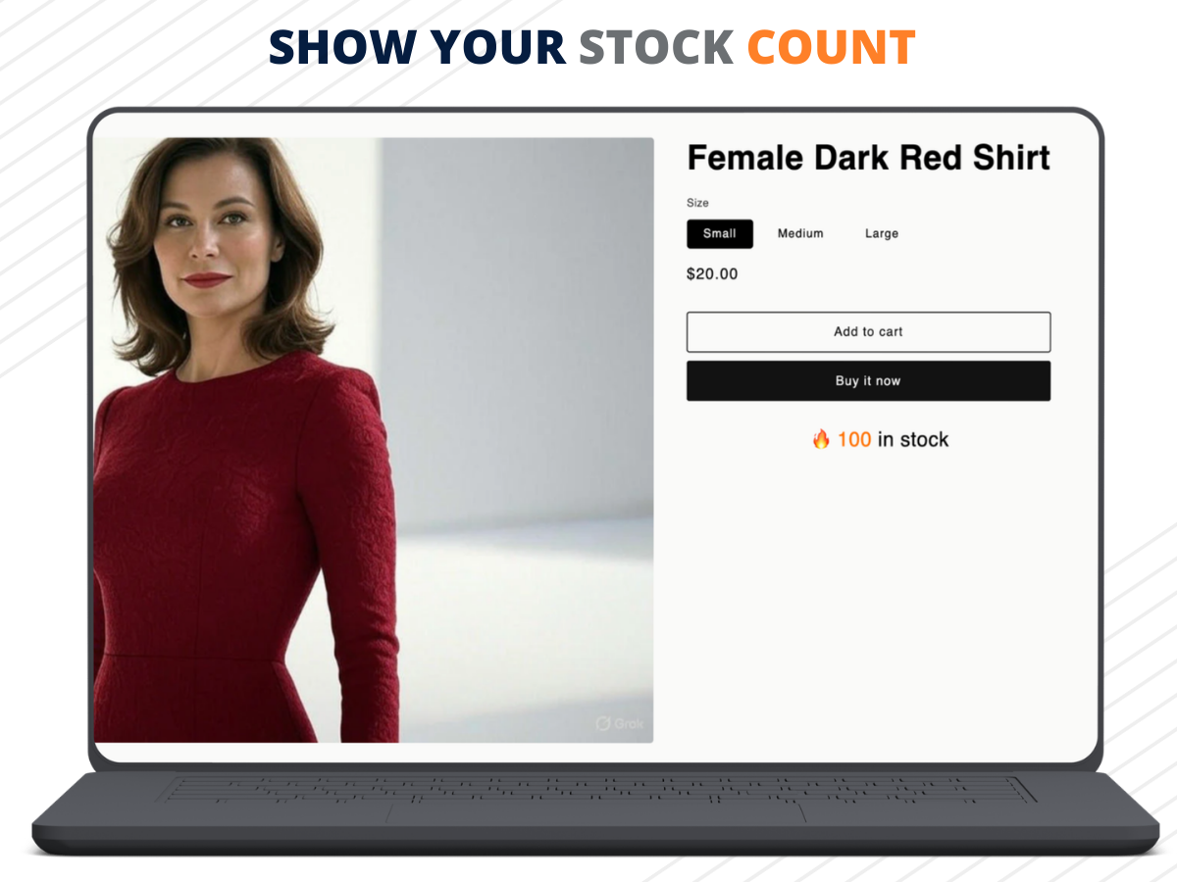
Task: Click the Grok watermark logo on photo
Action: coord(620,723)
